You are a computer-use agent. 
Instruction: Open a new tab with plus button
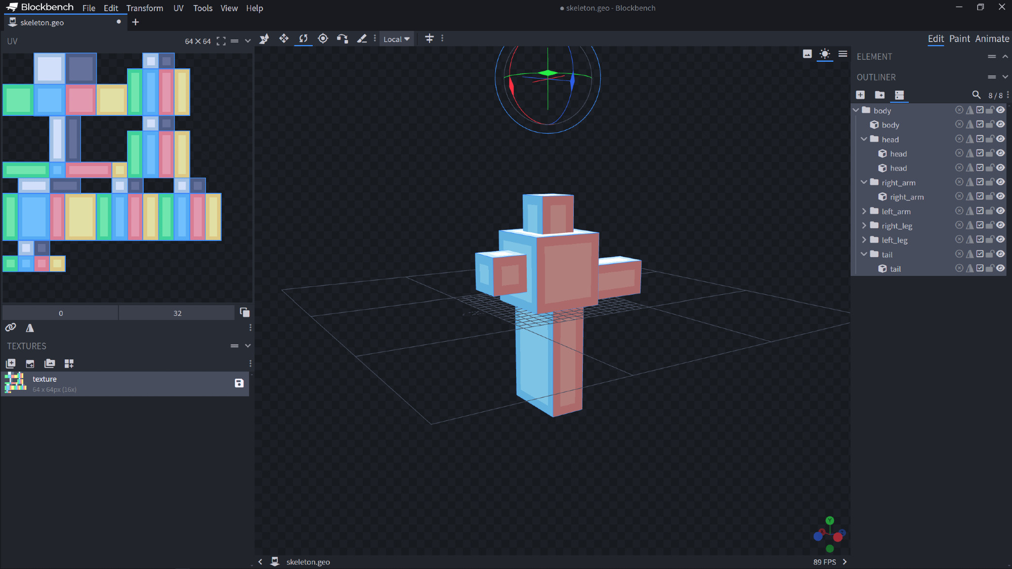pyautogui.click(x=135, y=22)
